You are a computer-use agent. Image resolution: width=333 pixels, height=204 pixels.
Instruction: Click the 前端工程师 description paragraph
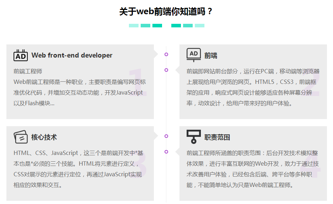point(80,87)
